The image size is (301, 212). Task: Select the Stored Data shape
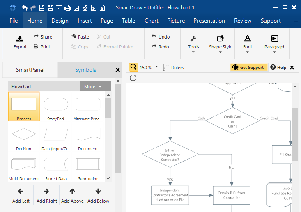pyautogui.click(x=56, y=169)
